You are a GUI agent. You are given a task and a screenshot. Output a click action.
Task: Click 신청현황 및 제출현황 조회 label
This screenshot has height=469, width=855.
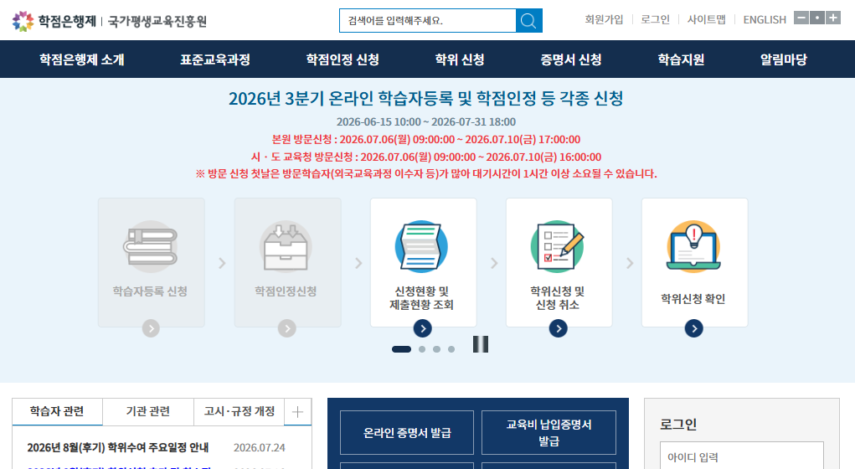point(421,298)
